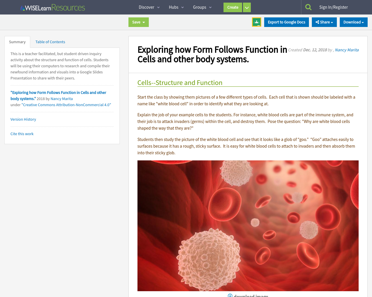Open the Share dropdown
Screen dimensions: 372x297
[324, 22]
